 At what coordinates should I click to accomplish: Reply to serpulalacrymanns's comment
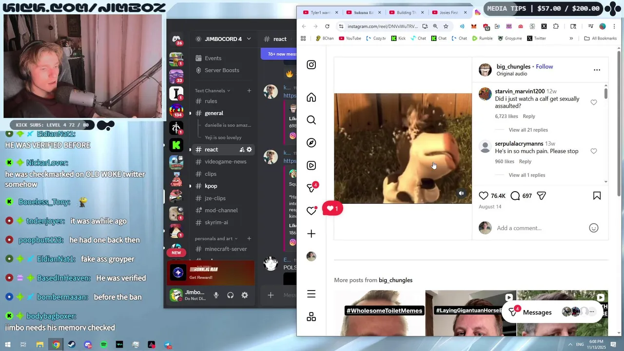(x=525, y=161)
